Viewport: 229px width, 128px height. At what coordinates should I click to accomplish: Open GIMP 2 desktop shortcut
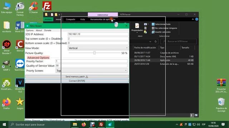7,65
